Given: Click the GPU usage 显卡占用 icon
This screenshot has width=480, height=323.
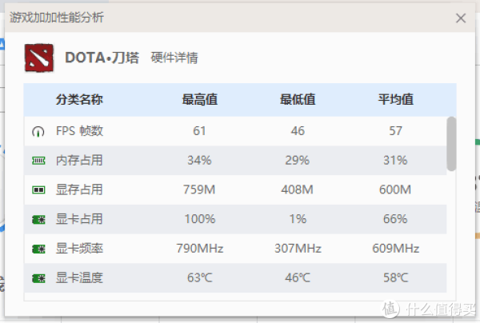Looking at the screenshot, I should pyautogui.click(x=38, y=219).
